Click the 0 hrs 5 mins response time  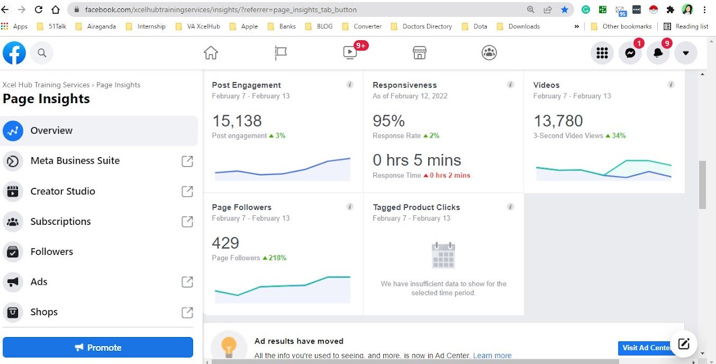417,160
